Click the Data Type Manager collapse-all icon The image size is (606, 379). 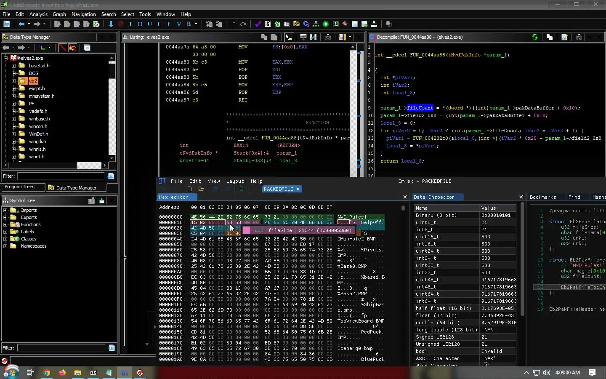click(87, 48)
